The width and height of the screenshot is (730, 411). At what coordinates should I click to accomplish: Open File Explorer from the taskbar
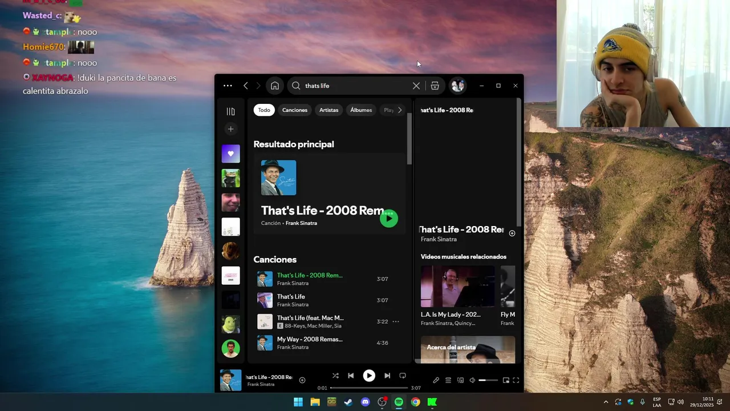point(315,402)
